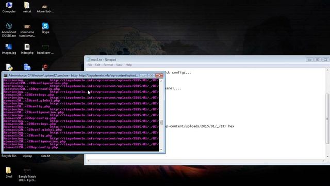Click the Notepad vertical scrollbar down arrow

pos(327,157)
